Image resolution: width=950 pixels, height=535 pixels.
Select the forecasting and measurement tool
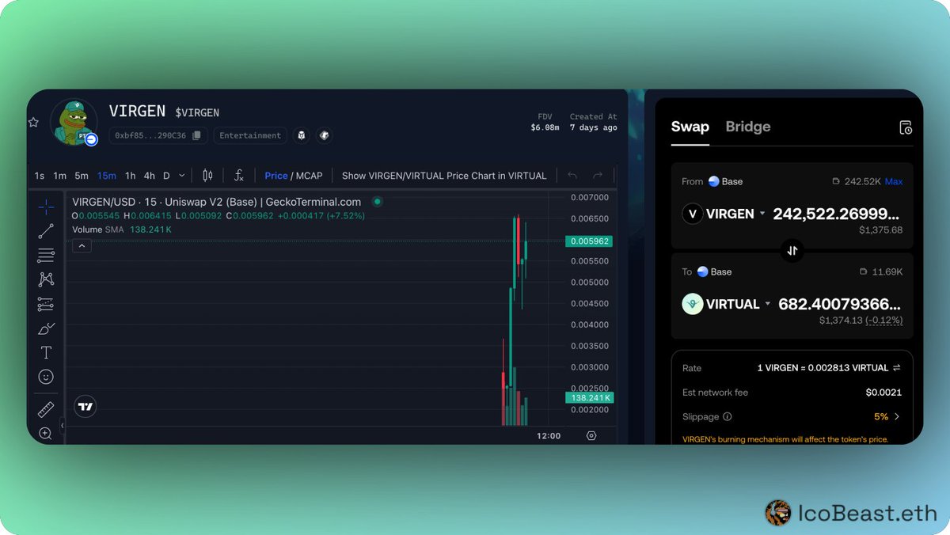pos(46,304)
